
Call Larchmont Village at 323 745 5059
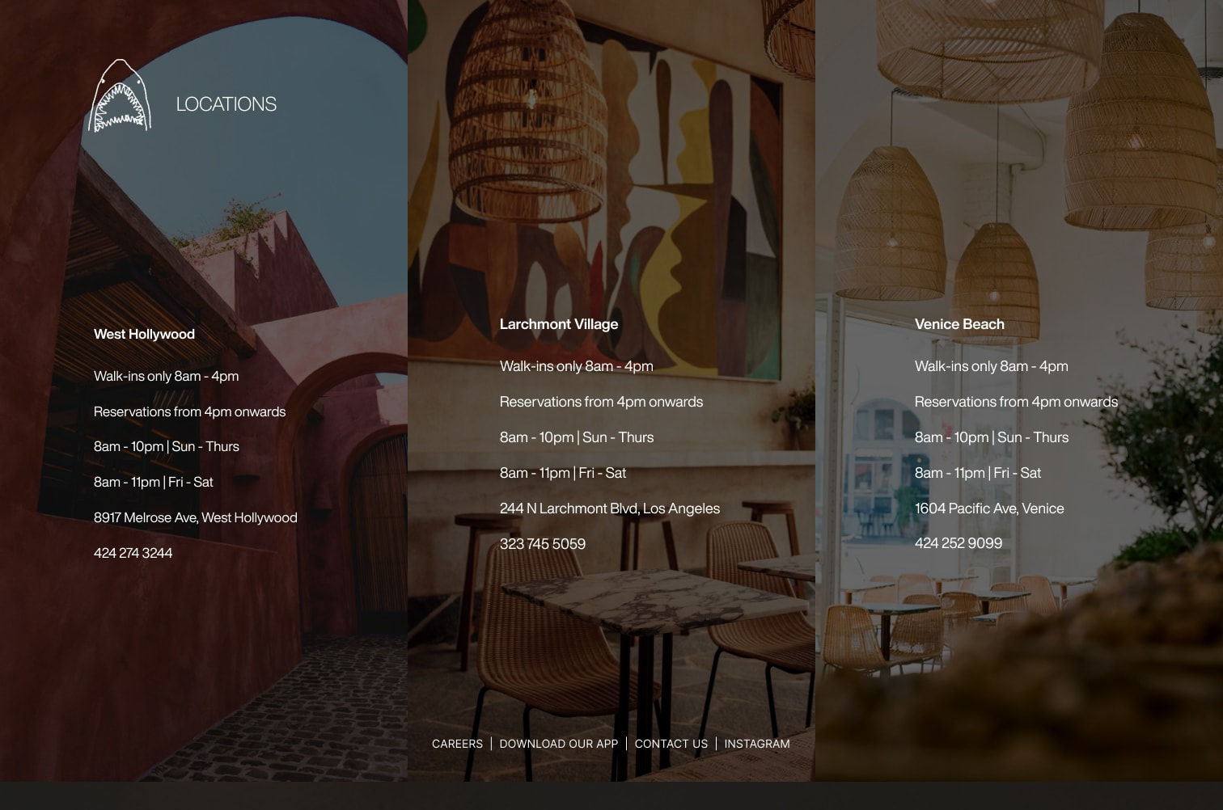click(x=543, y=544)
